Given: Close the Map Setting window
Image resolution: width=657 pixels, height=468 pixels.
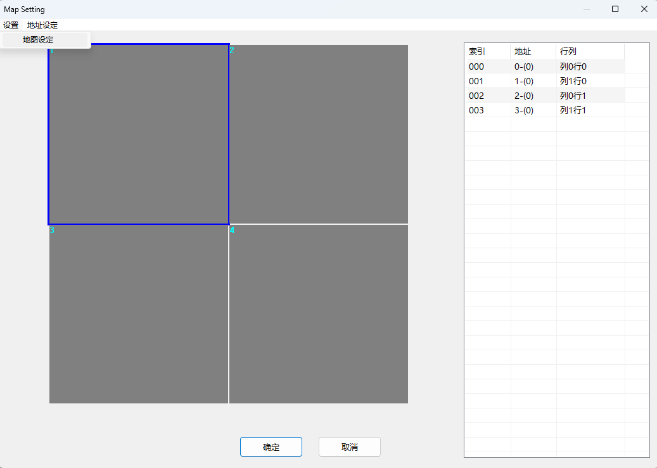Looking at the screenshot, I should click(644, 9).
